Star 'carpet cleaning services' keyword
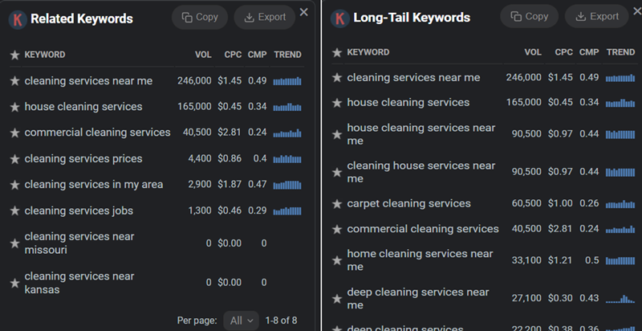The image size is (642, 331). tap(337, 204)
